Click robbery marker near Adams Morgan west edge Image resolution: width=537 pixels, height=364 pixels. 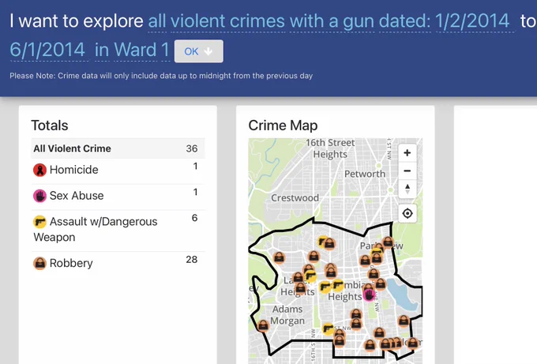tap(263, 325)
